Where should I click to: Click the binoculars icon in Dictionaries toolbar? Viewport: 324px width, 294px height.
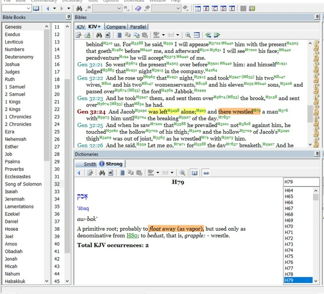[102, 173]
